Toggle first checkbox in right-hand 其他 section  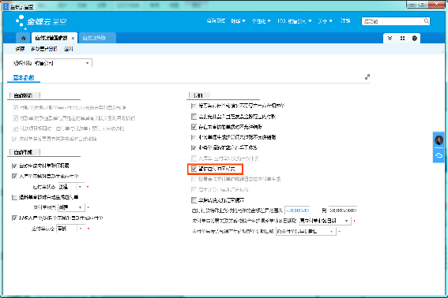coord(194,106)
